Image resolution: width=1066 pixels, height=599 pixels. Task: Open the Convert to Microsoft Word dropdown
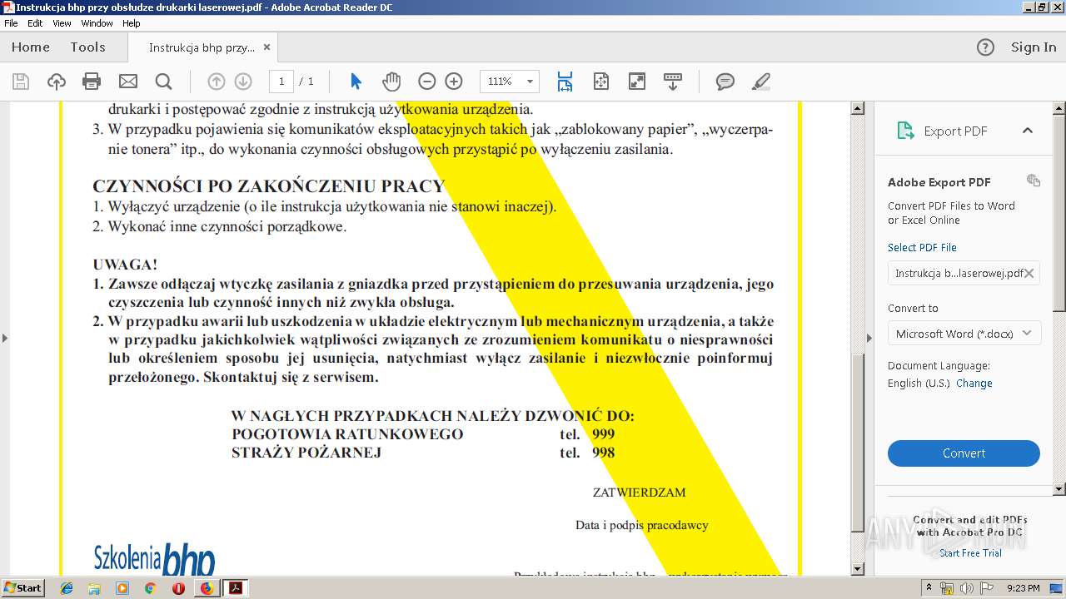pos(964,334)
